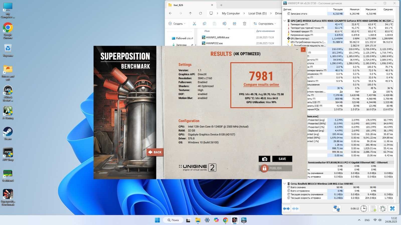Click the ENG language indicator
Viewport: 401px width, 225px height.
[367, 220]
